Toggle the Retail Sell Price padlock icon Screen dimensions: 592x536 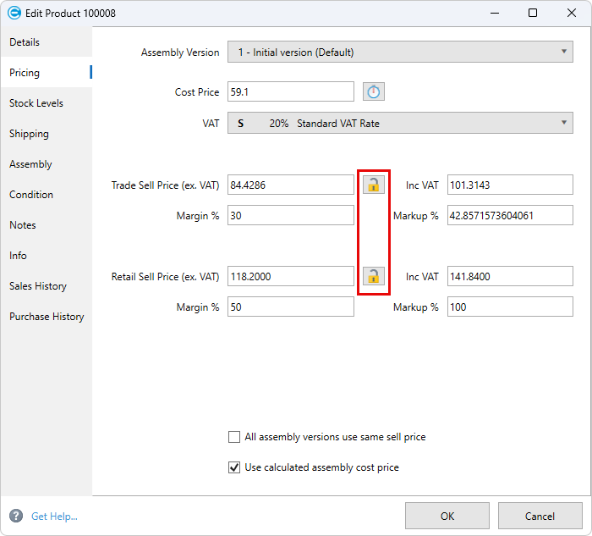[x=373, y=276]
